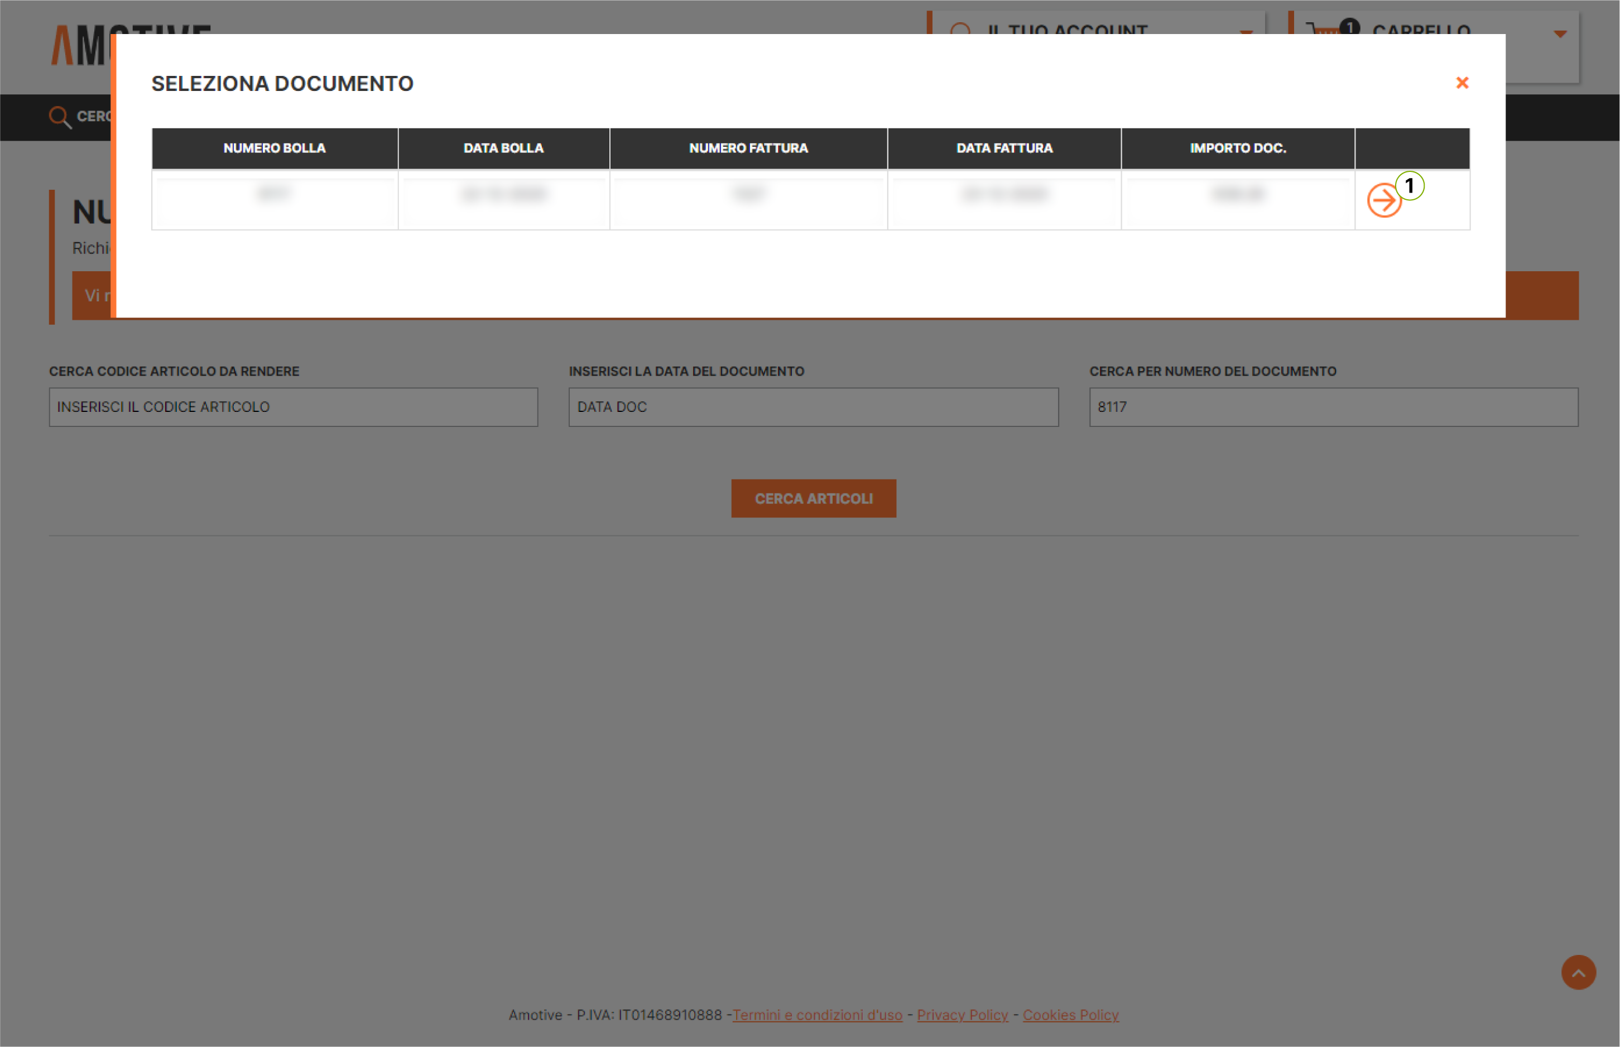Focus the codice articolo input field
The image size is (1620, 1047).
(293, 407)
